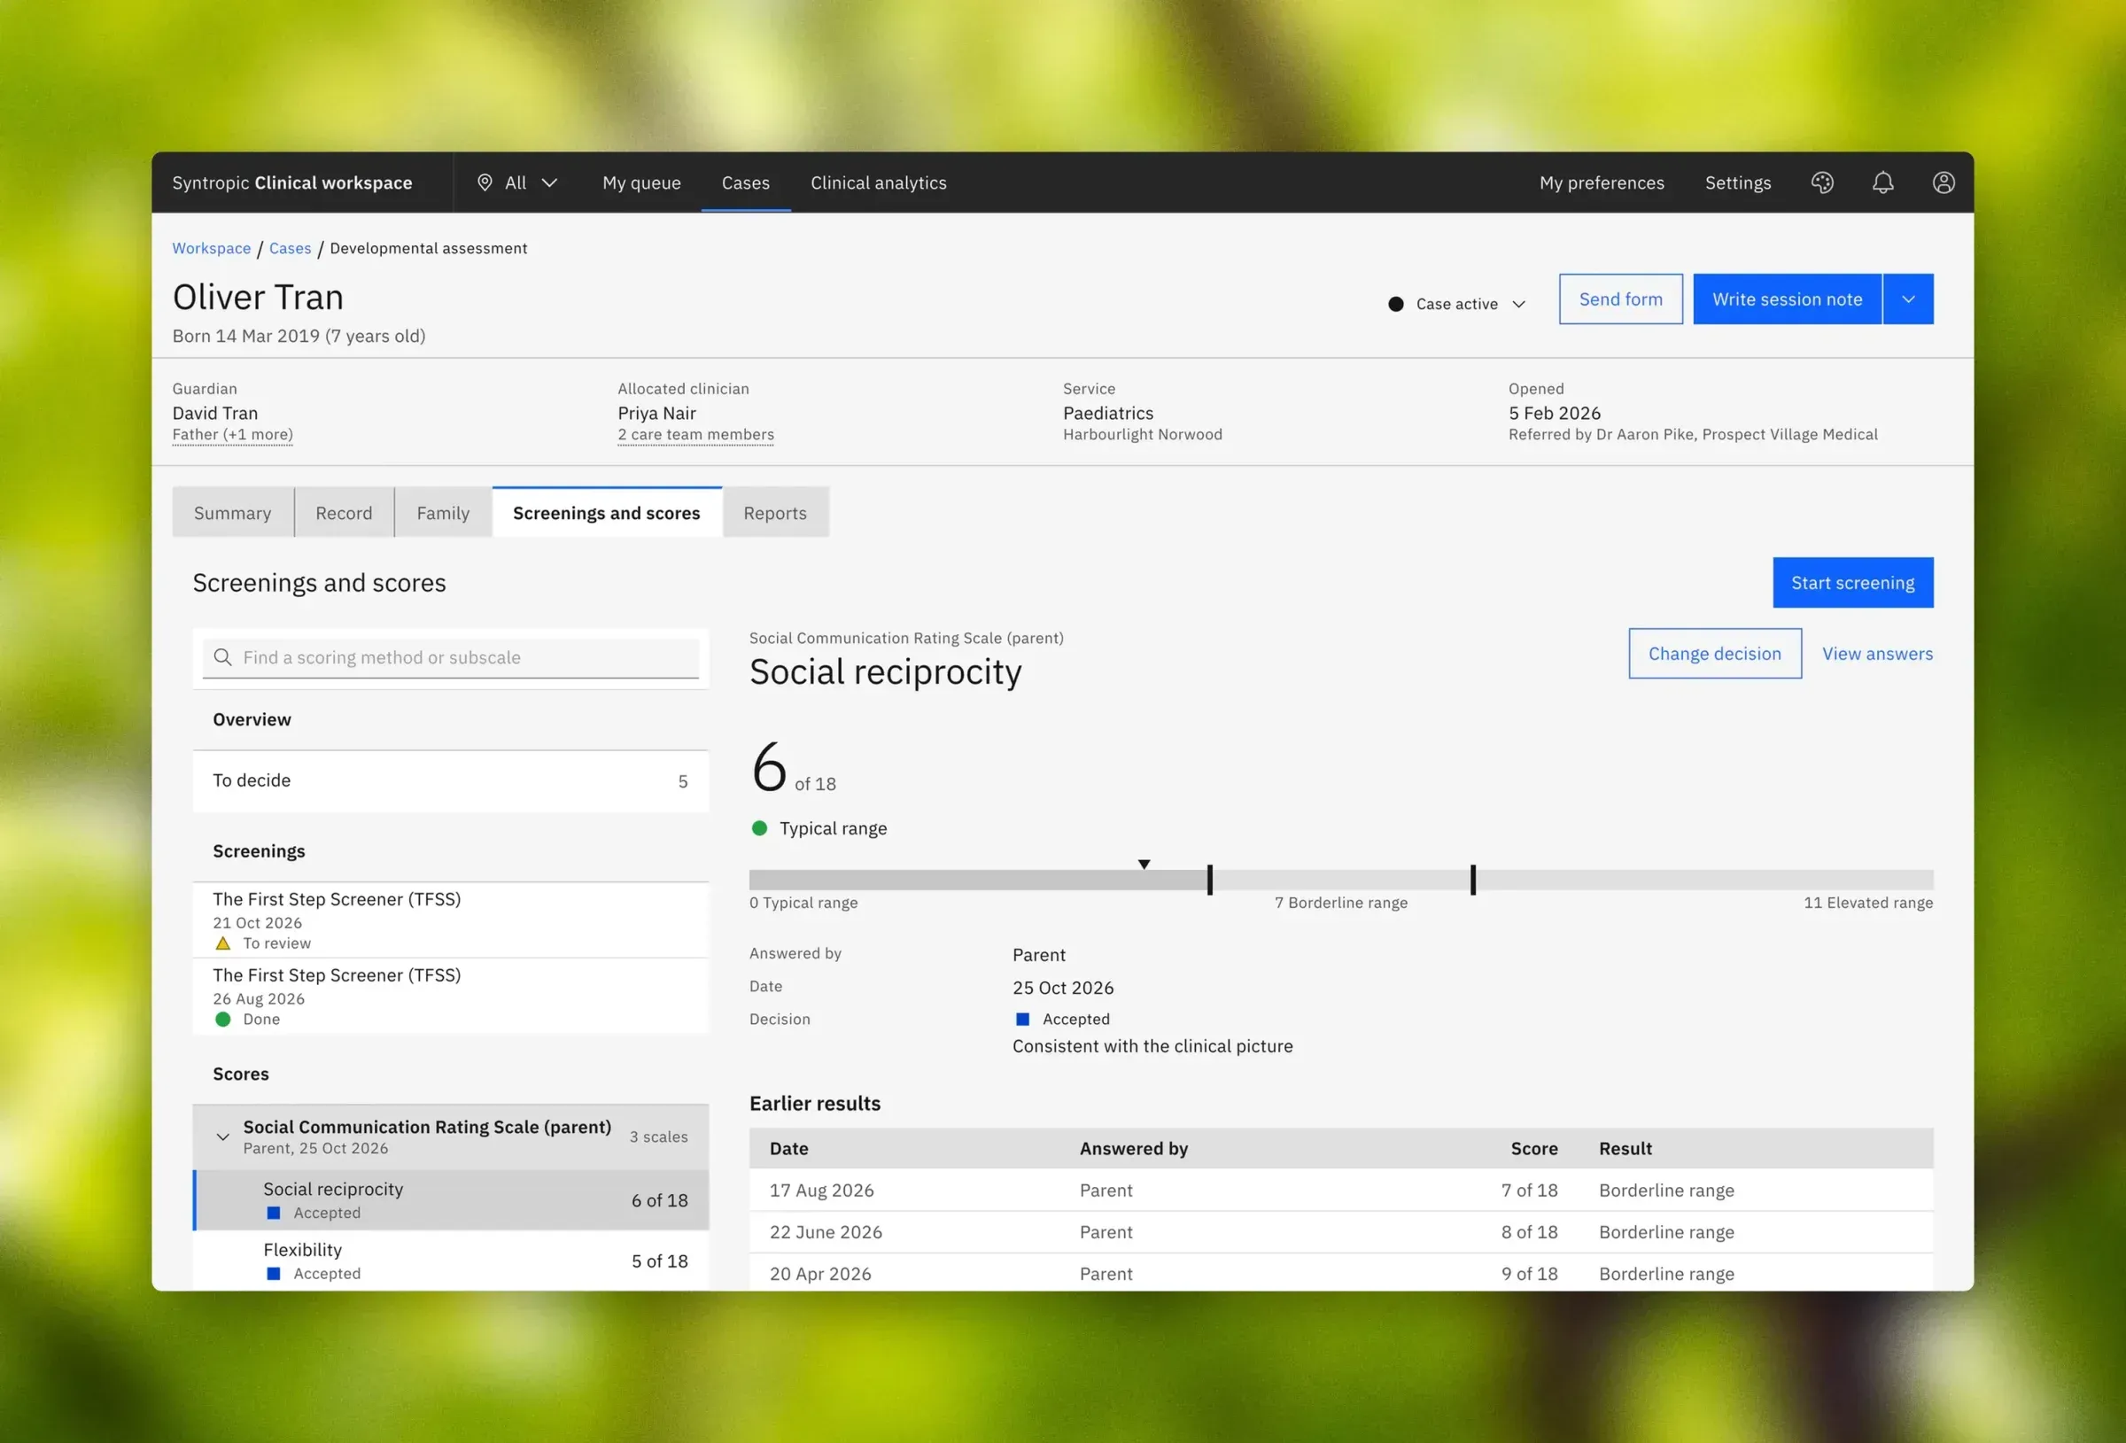Open View answers link
2126x1443 pixels.
(x=1877, y=654)
